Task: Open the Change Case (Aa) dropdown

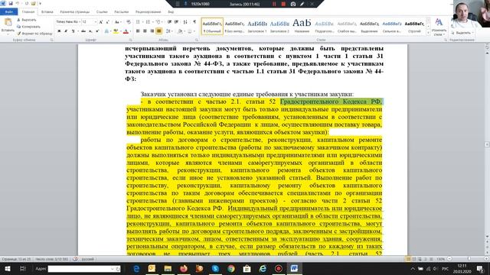Action: pos(117,22)
